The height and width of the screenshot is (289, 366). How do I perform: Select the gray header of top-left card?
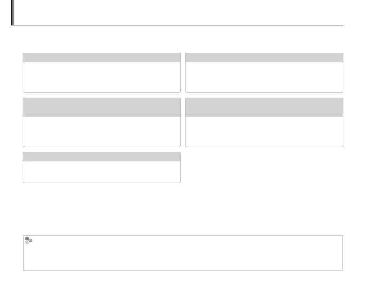(x=102, y=58)
